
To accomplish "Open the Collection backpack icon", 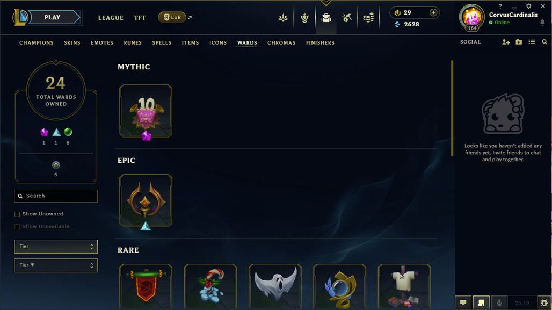I will click(326, 18).
